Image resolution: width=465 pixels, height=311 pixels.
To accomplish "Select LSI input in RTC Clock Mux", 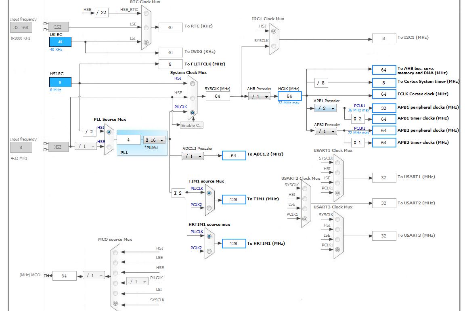I will pos(146,42).
